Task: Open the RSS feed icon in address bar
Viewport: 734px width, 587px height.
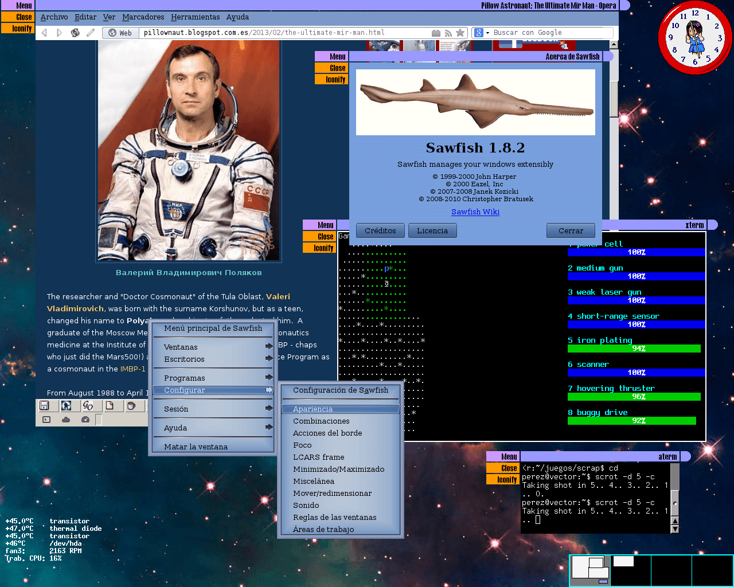Action: (448, 33)
